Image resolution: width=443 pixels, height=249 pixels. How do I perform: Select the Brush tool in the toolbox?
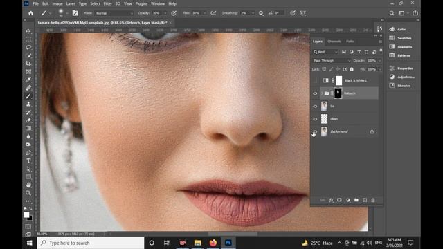pos(28,96)
